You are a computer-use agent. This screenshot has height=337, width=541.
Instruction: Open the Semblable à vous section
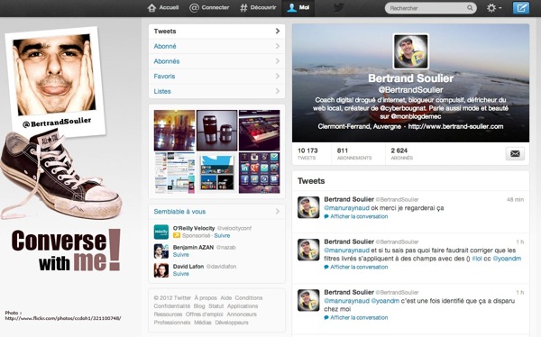click(216, 212)
